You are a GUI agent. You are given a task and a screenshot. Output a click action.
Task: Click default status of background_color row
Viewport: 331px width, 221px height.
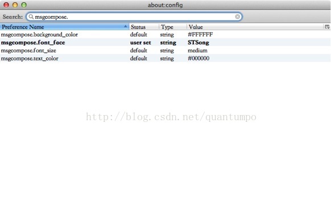pyautogui.click(x=138, y=35)
